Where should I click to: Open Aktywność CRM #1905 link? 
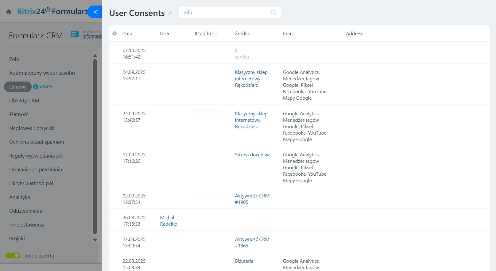tap(252, 199)
